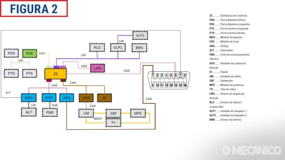285x160 pixels.
Task: Select the RLS rain sensor block
Action: pos(97,47)
